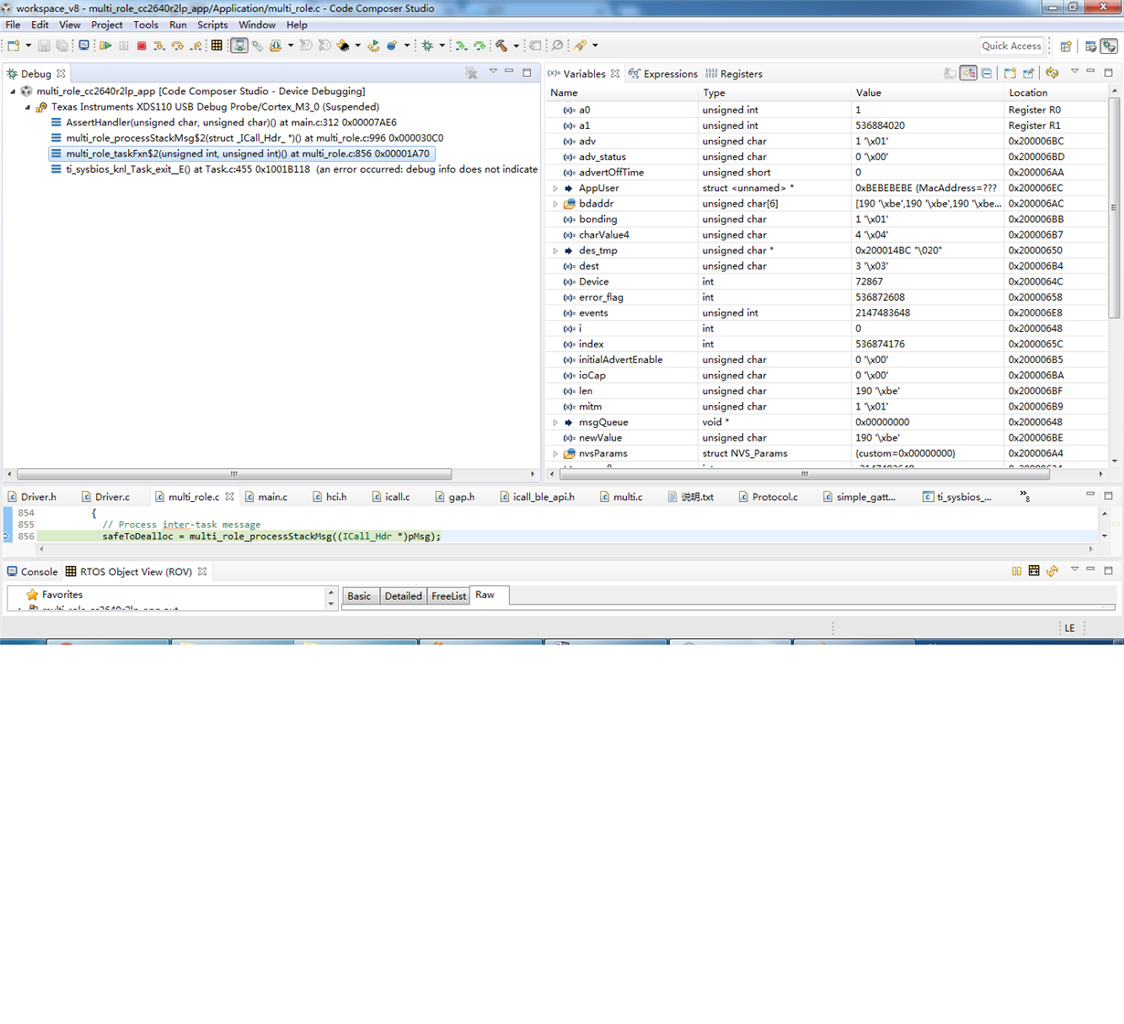1124x1024 pixels.
Task: Switch to the CCS Edit perspective icon
Action: point(1090,46)
